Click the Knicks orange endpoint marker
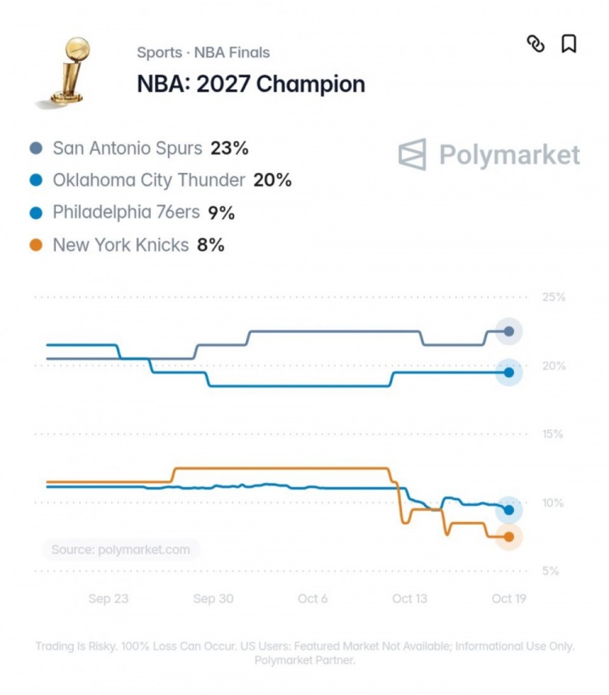The image size is (609, 695). pyautogui.click(x=509, y=537)
